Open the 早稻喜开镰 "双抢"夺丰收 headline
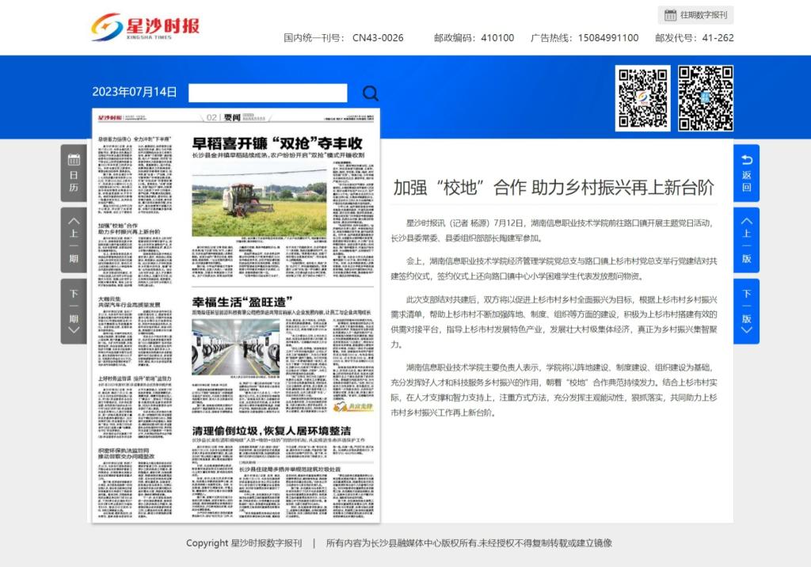The width and height of the screenshot is (811, 567). 278,143
